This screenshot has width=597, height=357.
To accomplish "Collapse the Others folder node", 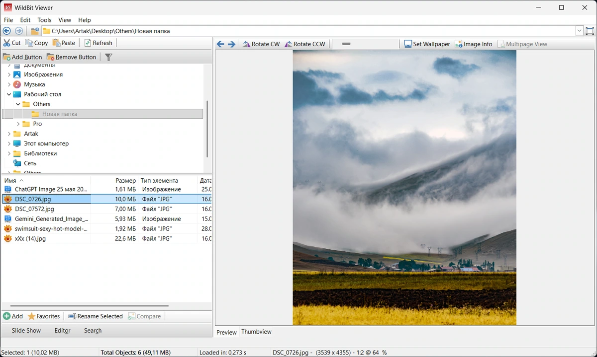I will 18,104.
